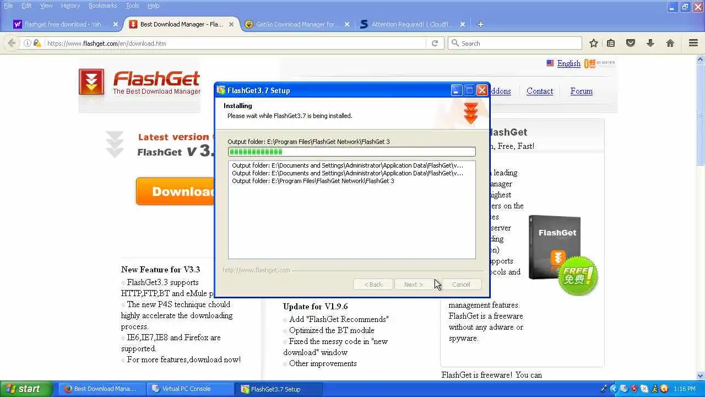This screenshot has height=397, width=705.
Task: Click the FlashGet box image with the FREE badge
Action: 563,255
